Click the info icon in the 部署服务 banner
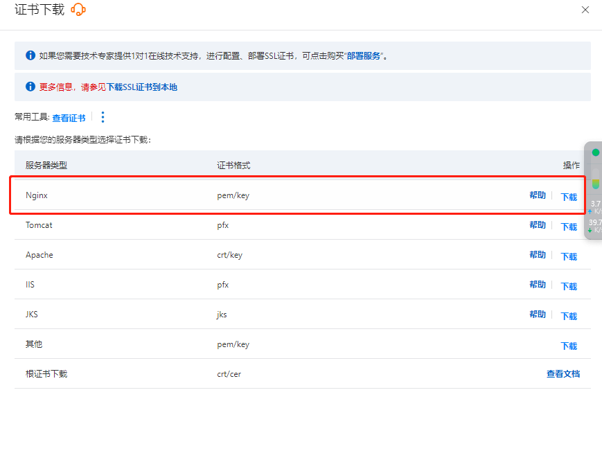 [30, 55]
